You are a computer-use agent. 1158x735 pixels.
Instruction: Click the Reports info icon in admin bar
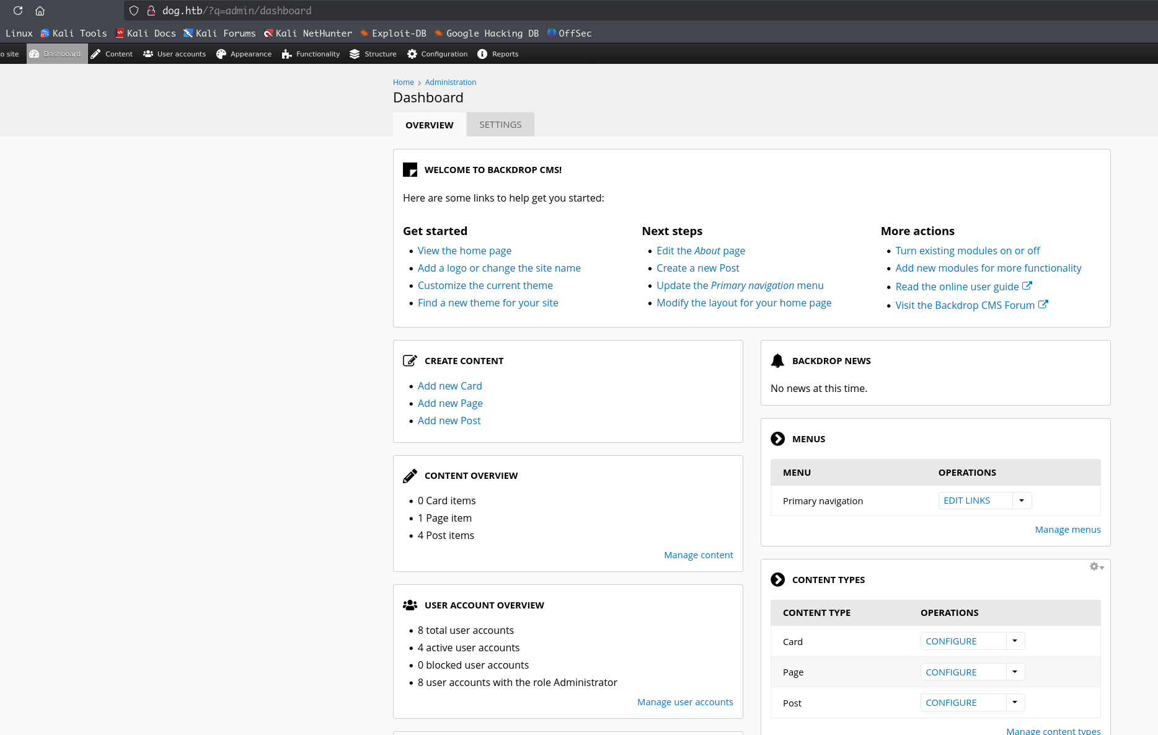point(482,54)
